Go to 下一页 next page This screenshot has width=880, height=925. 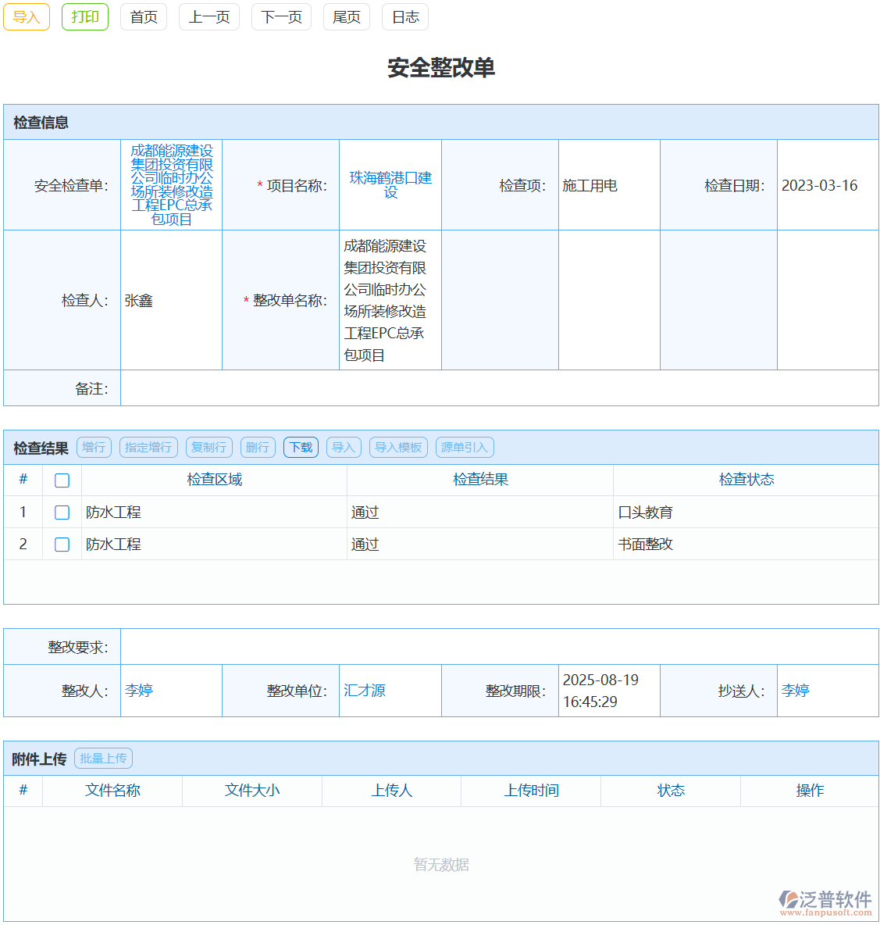coord(281,16)
